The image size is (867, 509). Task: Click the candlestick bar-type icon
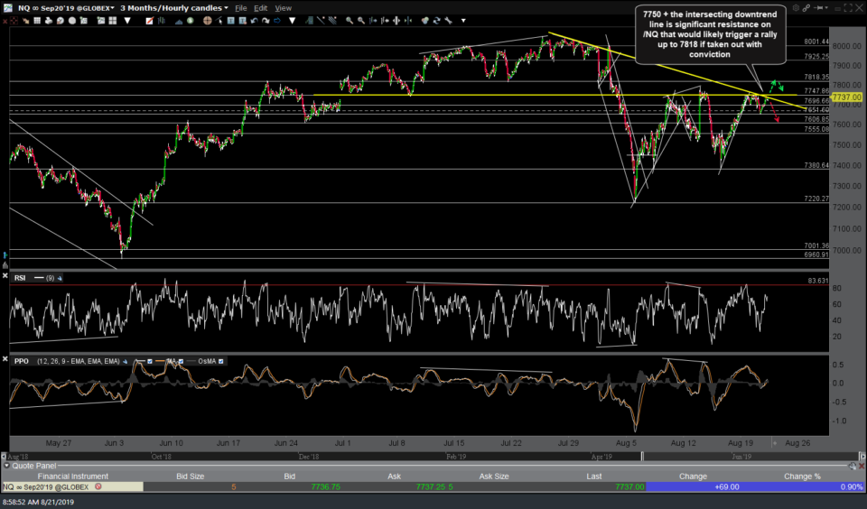(x=162, y=21)
